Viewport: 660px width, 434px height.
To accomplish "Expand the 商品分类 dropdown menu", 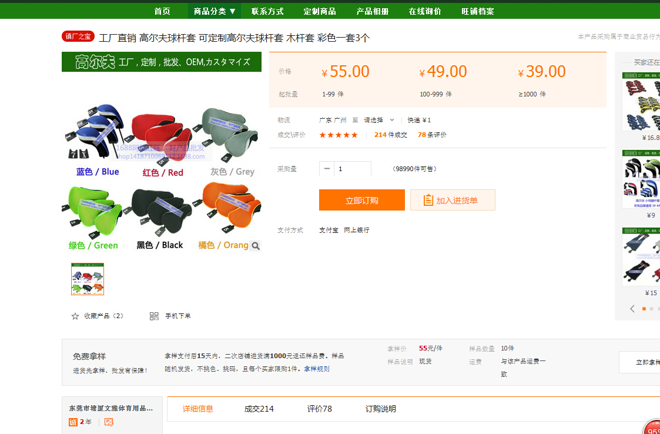I will (215, 11).
